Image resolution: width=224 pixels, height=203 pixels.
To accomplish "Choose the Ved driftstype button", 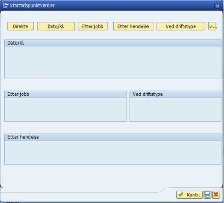I will click(181, 26).
